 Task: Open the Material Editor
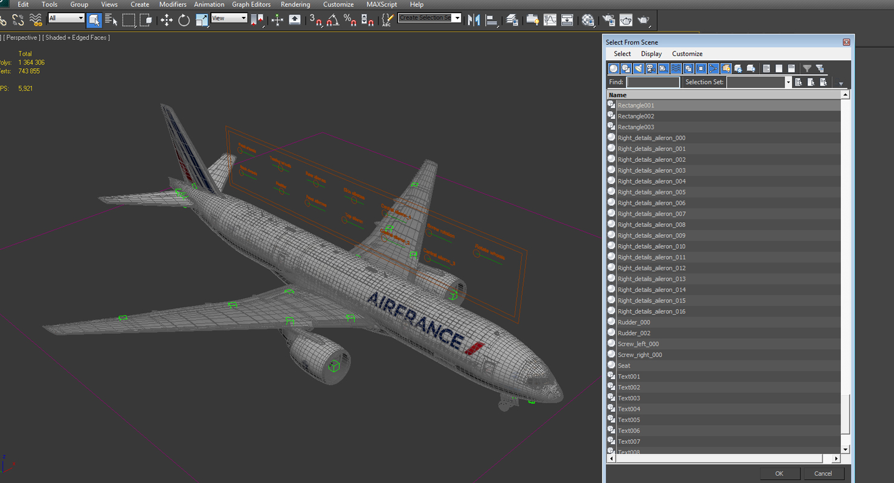pos(588,20)
